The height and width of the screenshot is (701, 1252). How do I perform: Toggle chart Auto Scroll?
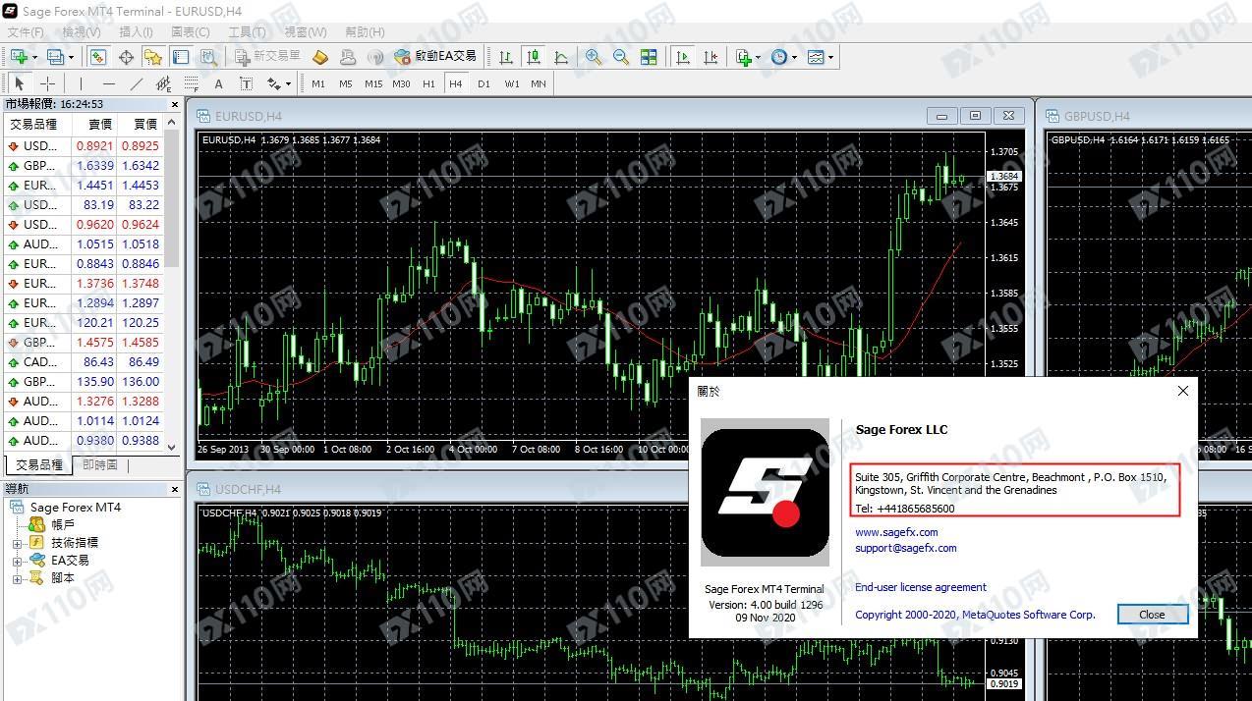click(x=683, y=57)
